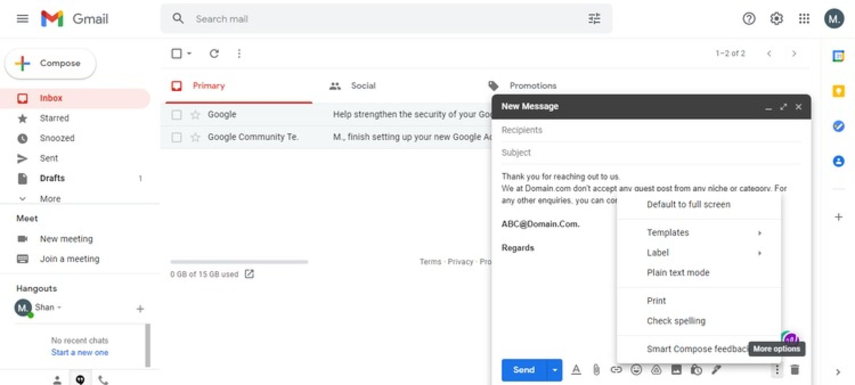Show search options filter icon
Viewport: 855px width, 385px height.
[x=594, y=19]
